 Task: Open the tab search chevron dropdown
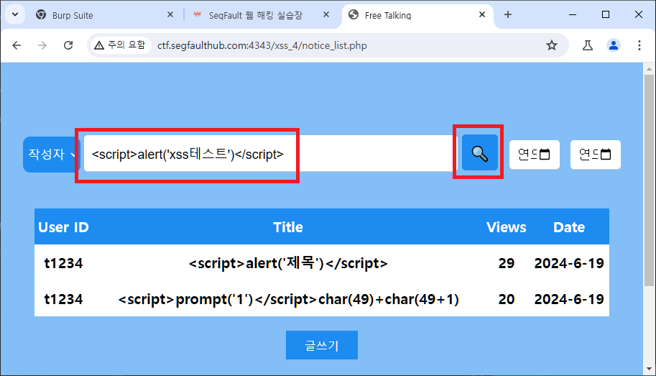pos(15,14)
